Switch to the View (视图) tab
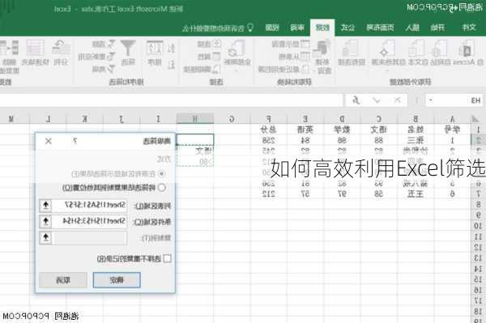The image size is (486, 323). pyautogui.click(x=272, y=28)
